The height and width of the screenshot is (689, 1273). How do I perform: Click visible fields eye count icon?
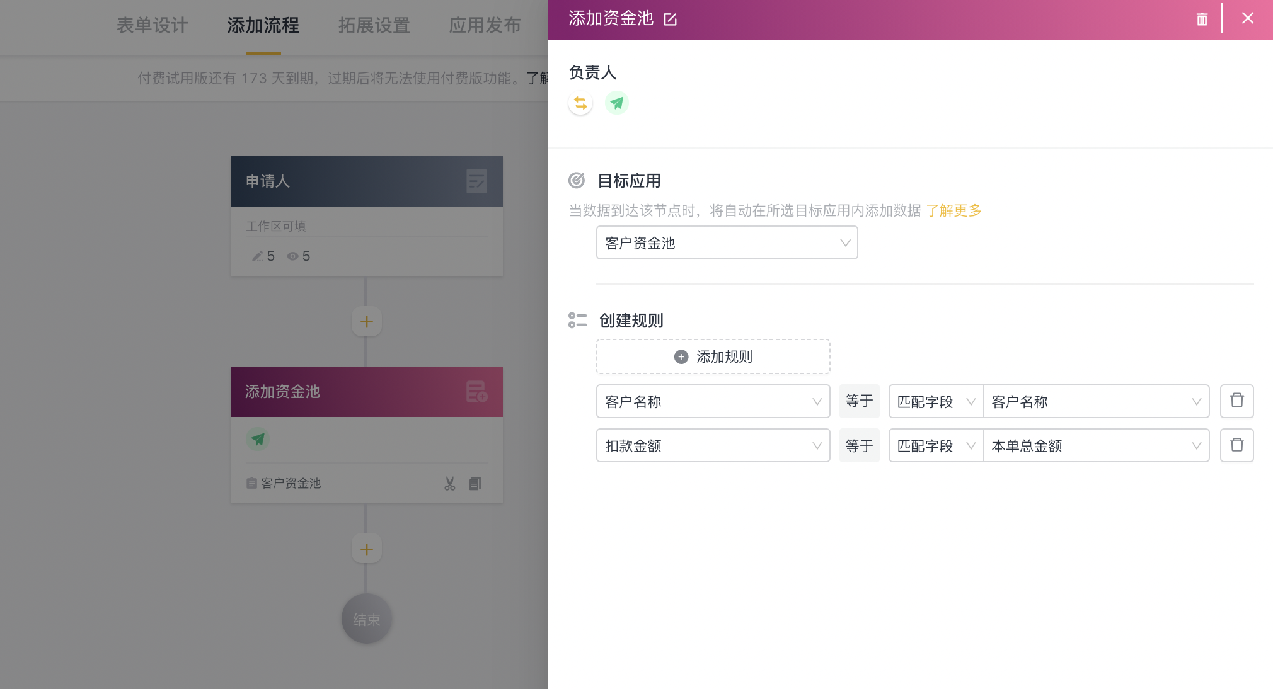pyautogui.click(x=292, y=256)
